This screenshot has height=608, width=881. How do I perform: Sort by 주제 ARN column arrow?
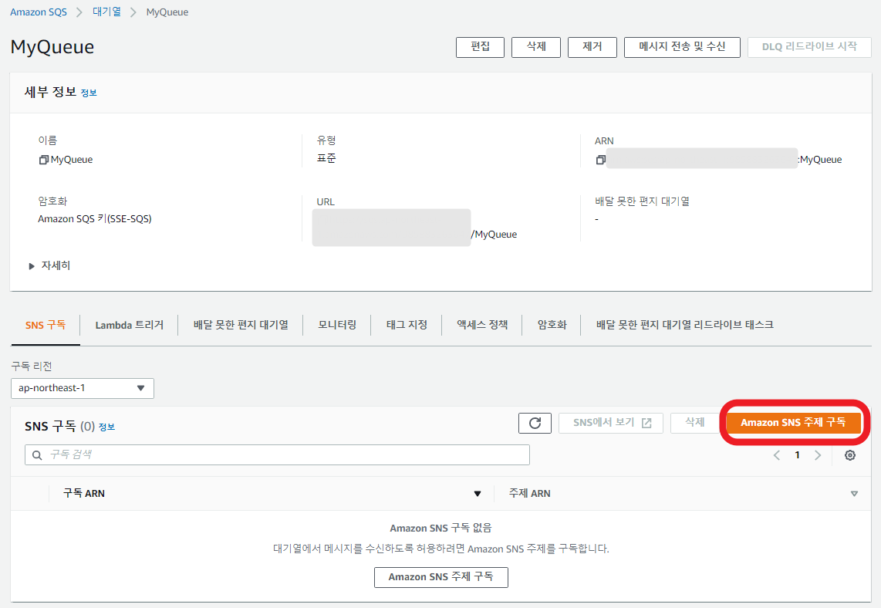click(x=854, y=494)
